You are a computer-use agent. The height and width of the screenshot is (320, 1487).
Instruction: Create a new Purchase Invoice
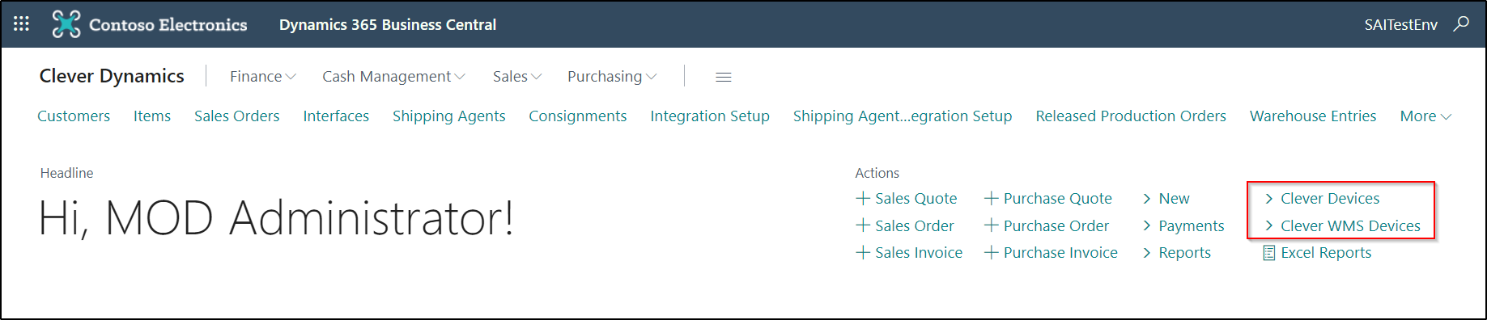1051,253
